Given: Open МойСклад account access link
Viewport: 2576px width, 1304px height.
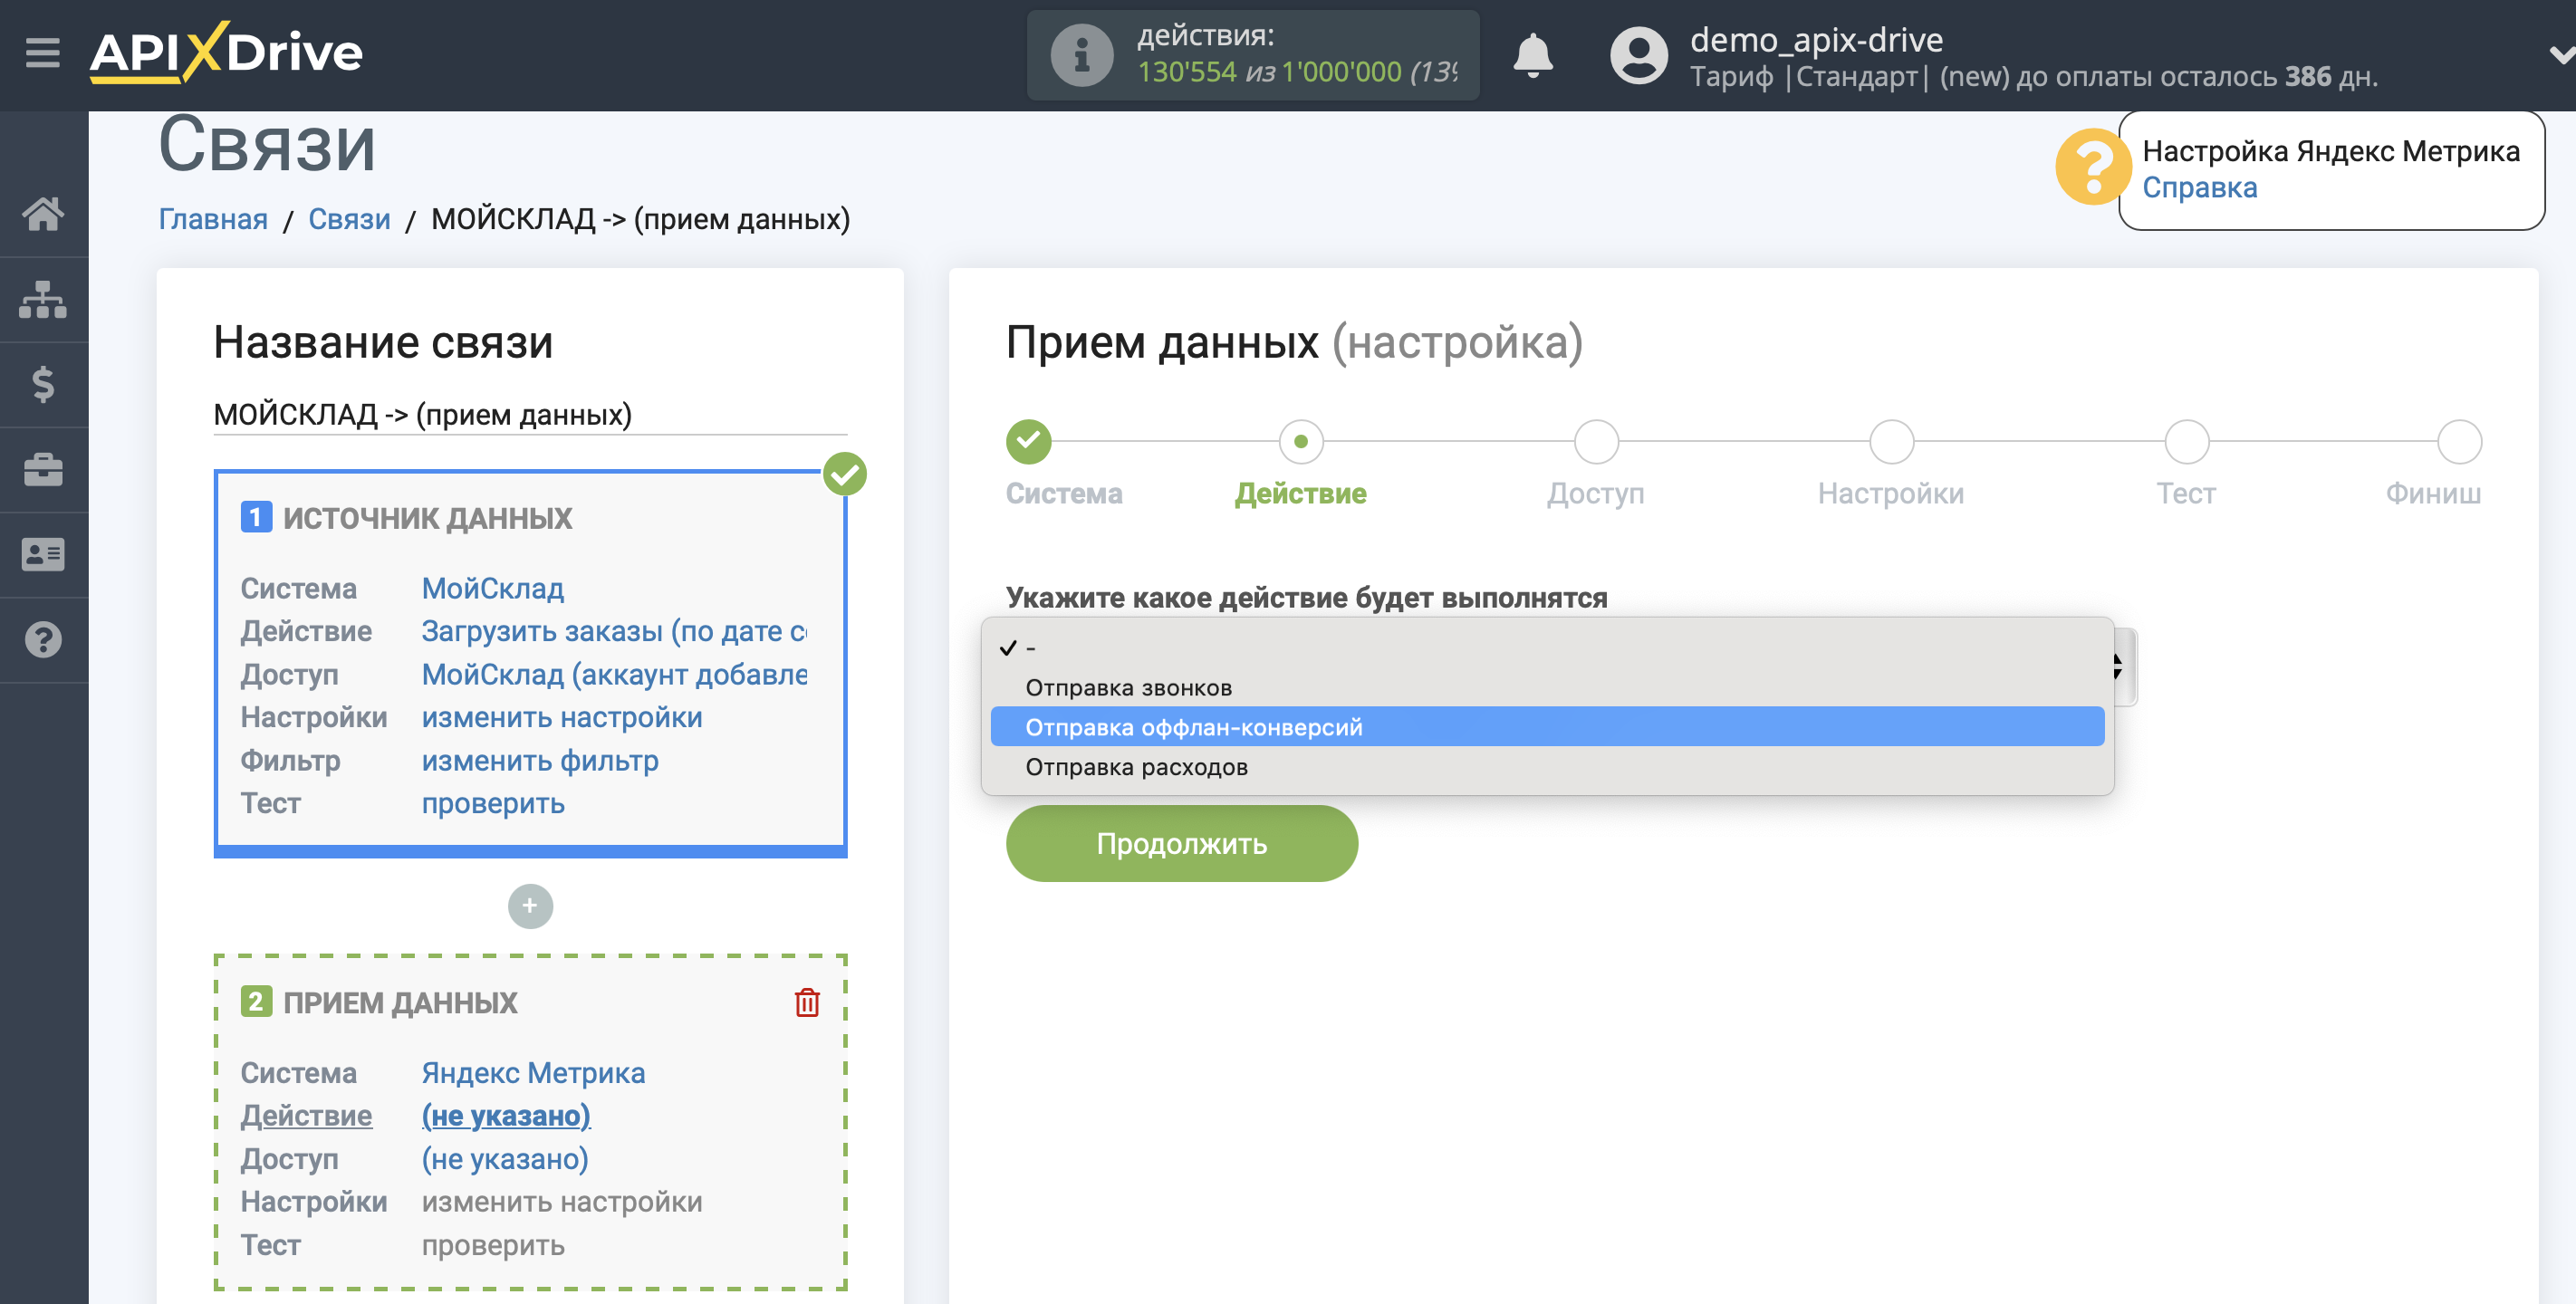Looking at the screenshot, I should [614, 674].
